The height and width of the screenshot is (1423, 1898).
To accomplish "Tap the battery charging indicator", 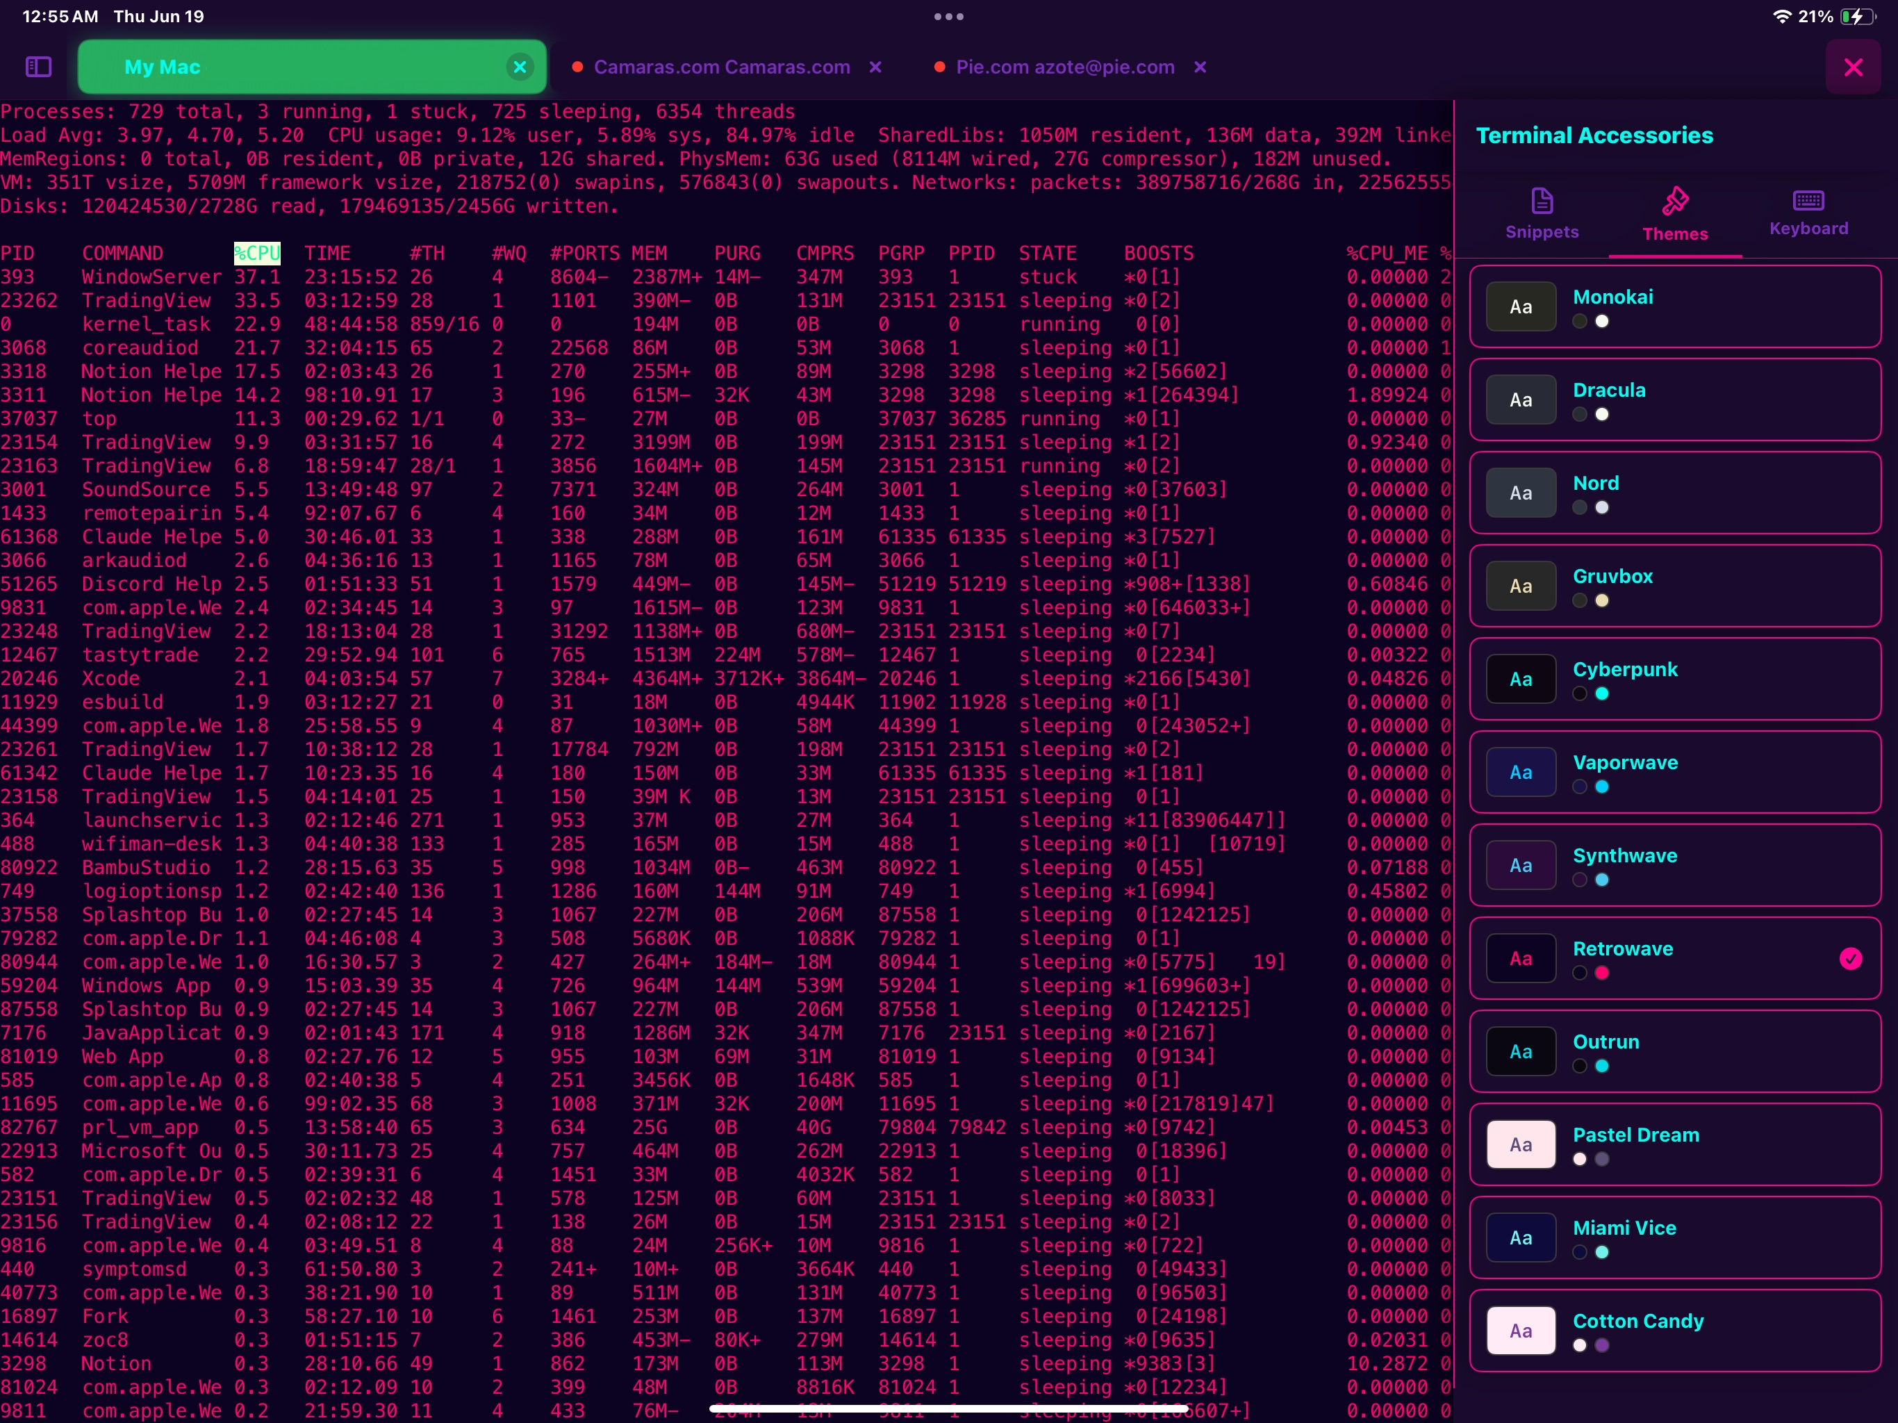I will [1858, 16].
